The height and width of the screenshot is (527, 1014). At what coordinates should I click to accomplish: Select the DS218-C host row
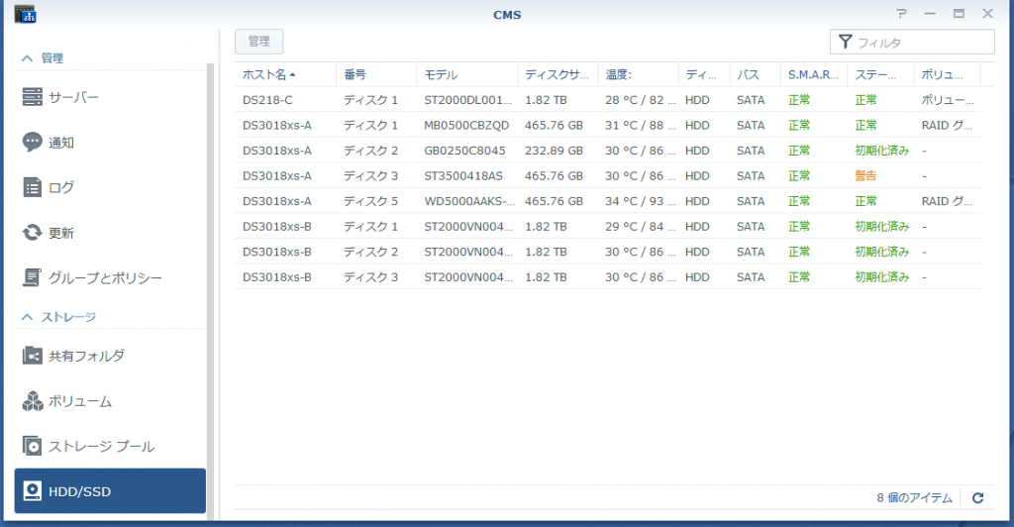[607, 100]
